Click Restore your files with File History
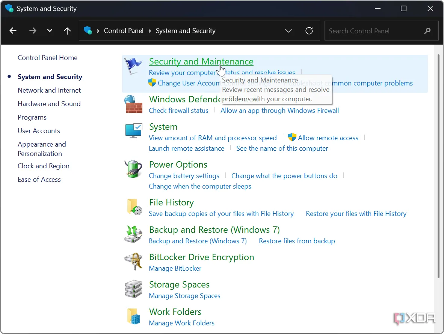The height and width of the screenshot is (334, 444). click(x=356, y=214)
